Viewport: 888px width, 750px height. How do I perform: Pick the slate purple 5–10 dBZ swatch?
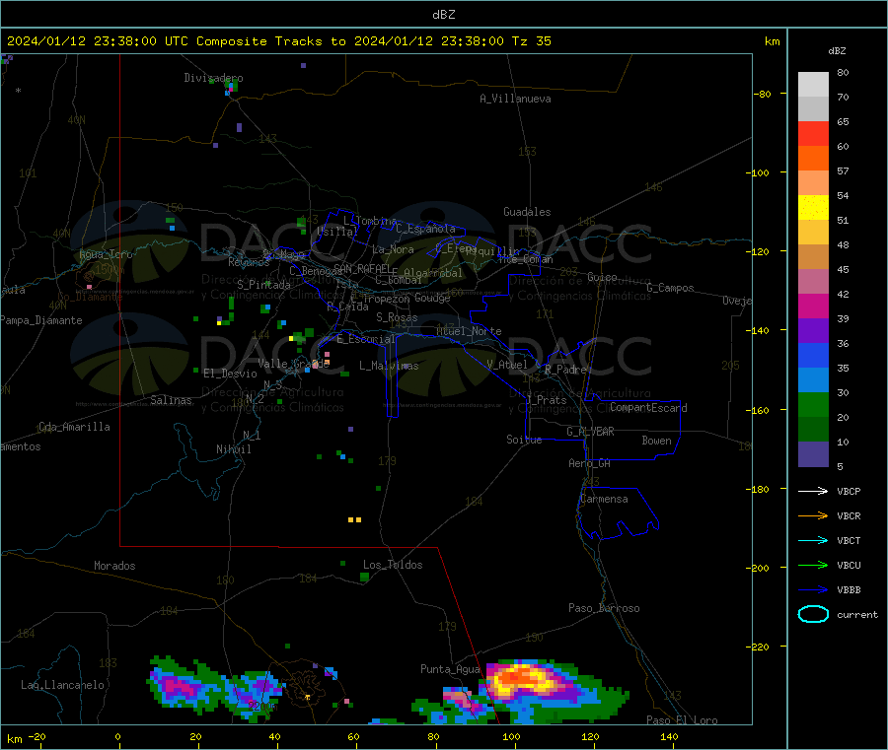point(813,454)
